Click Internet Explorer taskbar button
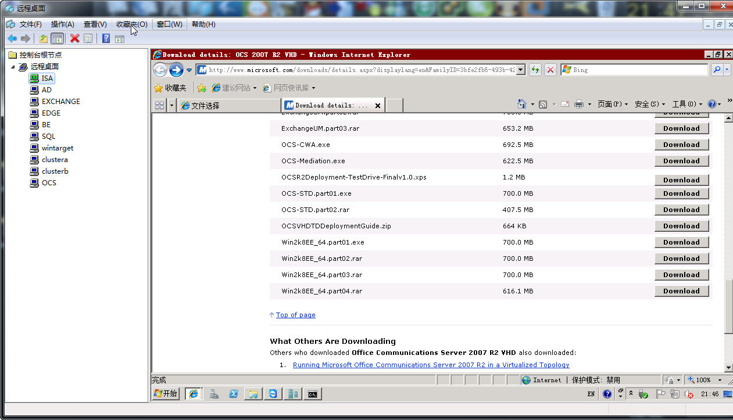 [194, 394]
